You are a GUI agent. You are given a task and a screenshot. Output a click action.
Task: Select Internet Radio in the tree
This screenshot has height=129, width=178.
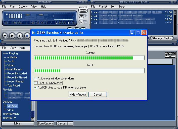11,114
